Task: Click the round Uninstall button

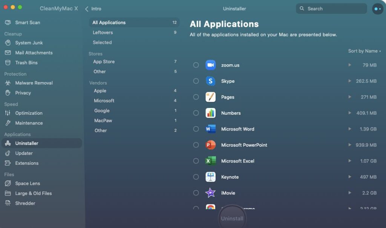Action: click(x=232, y=218)
